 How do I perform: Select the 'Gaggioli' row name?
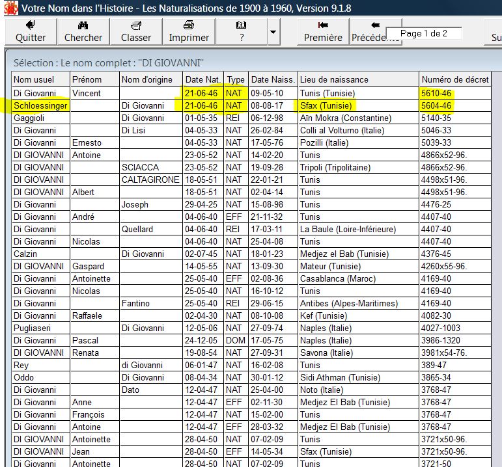[x=40, y=118]
